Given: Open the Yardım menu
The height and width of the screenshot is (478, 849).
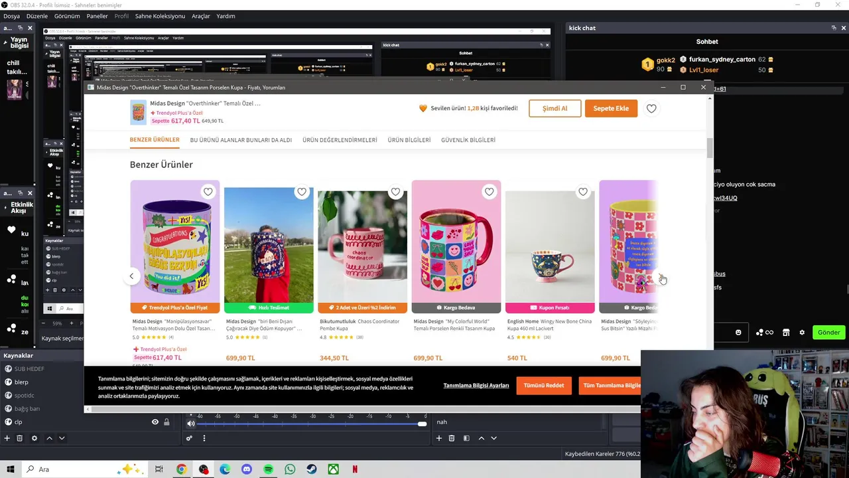Looking at the screenshot, I should 226,16.
